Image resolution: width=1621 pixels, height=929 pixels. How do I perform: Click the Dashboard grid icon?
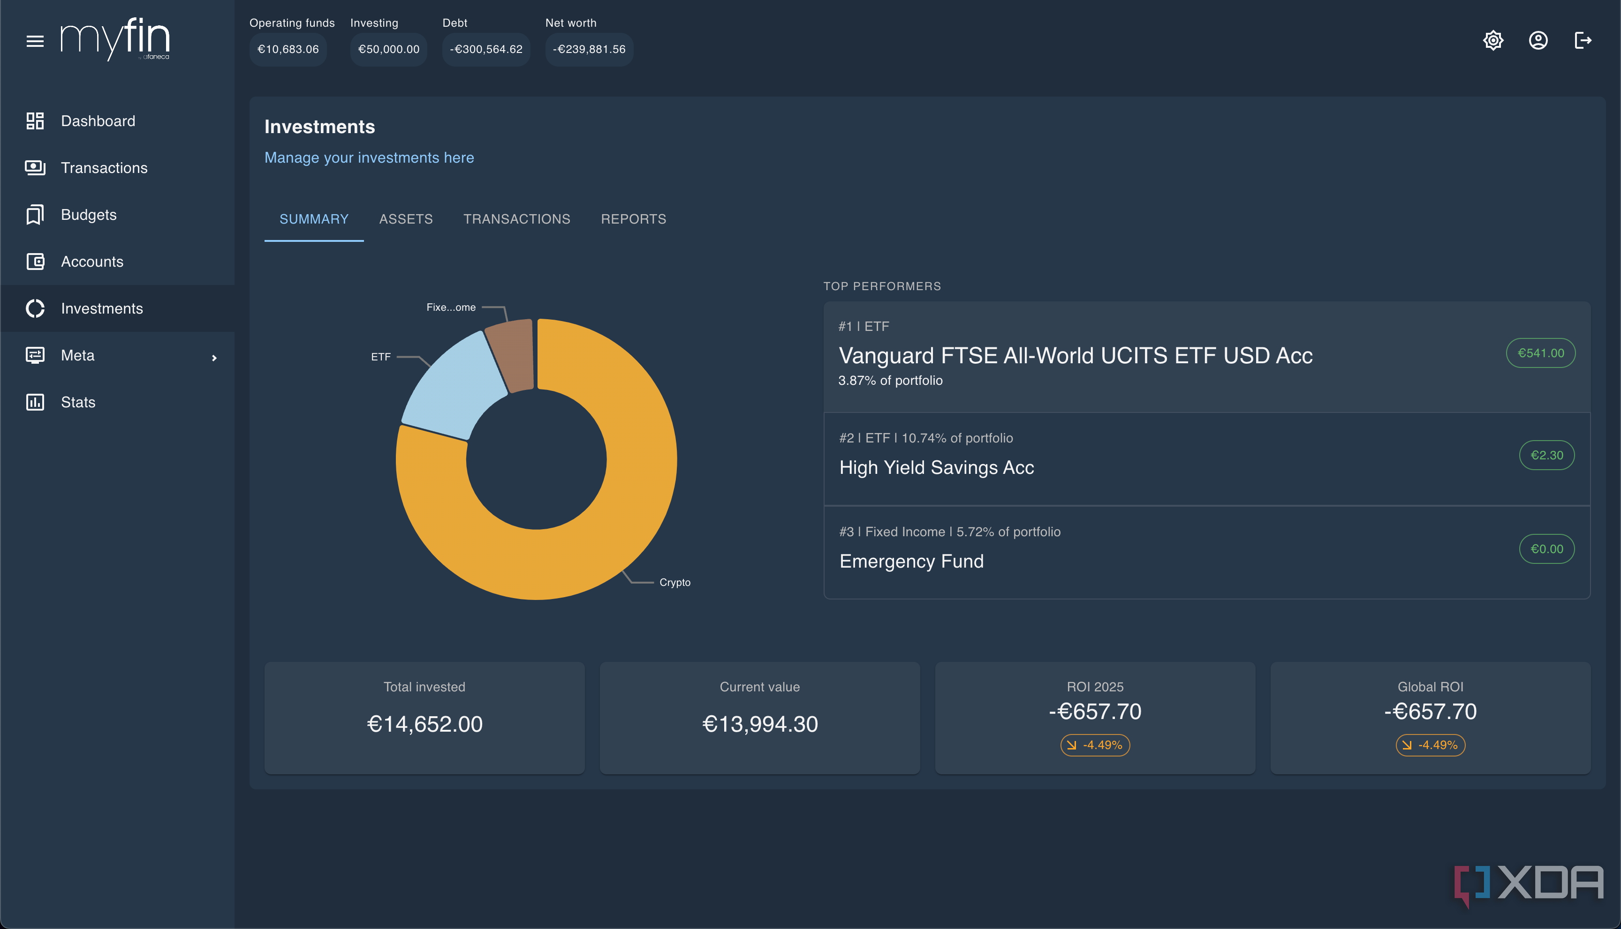[35, 120]
